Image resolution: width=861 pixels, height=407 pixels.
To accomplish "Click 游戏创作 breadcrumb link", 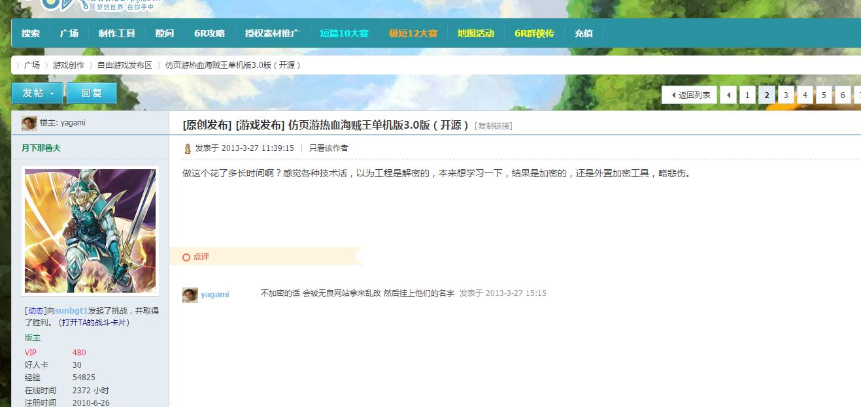I will pos(69,65).
